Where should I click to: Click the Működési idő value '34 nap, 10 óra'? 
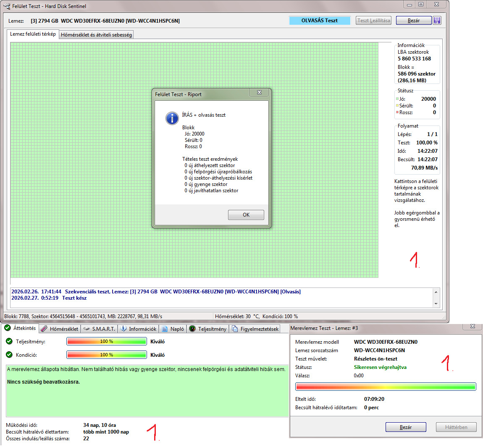(x=100, y=426)
